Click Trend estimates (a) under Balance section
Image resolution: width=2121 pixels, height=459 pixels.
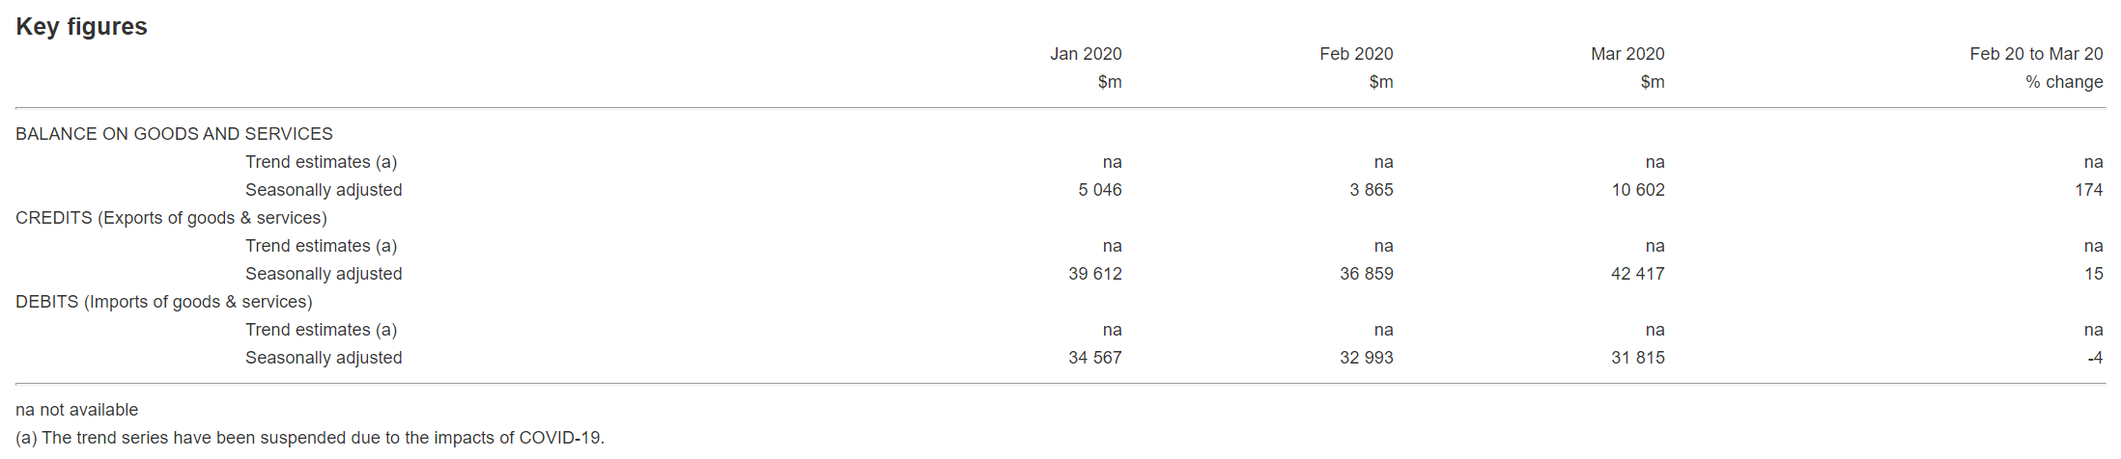[321, 162]
